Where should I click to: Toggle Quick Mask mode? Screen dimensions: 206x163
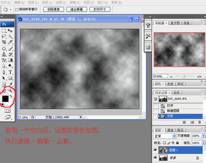click(x=7, y=111)
